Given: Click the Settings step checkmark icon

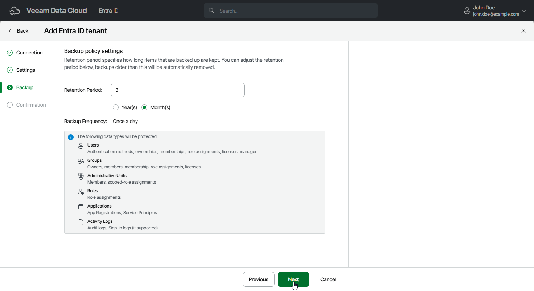Looking at the screenshot, I should [10, 70].
